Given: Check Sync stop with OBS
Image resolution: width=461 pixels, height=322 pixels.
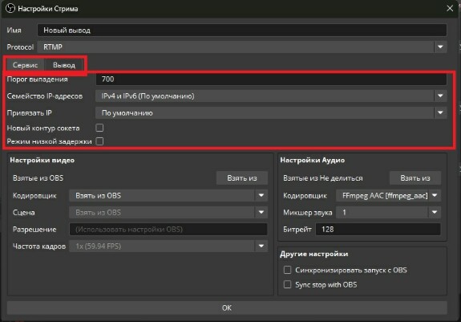Looking at the screenshot, I should click(x=287, y=284).
